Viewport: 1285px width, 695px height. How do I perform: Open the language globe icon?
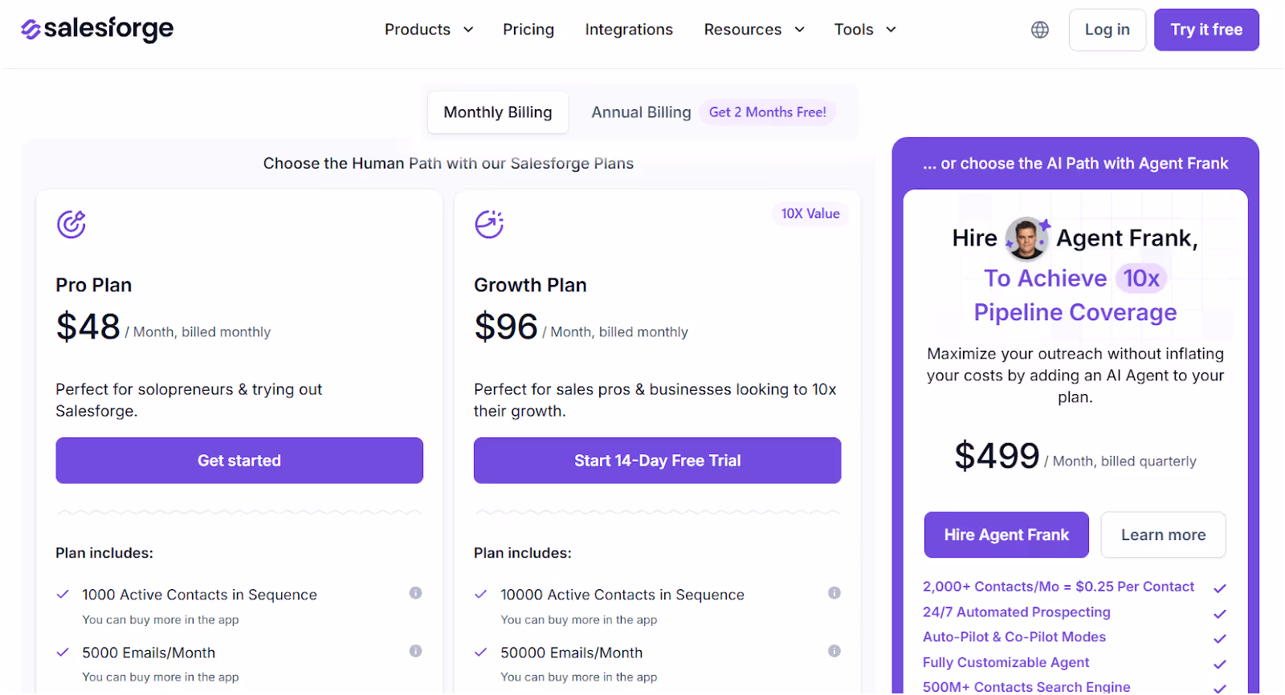click(1040, 30)
